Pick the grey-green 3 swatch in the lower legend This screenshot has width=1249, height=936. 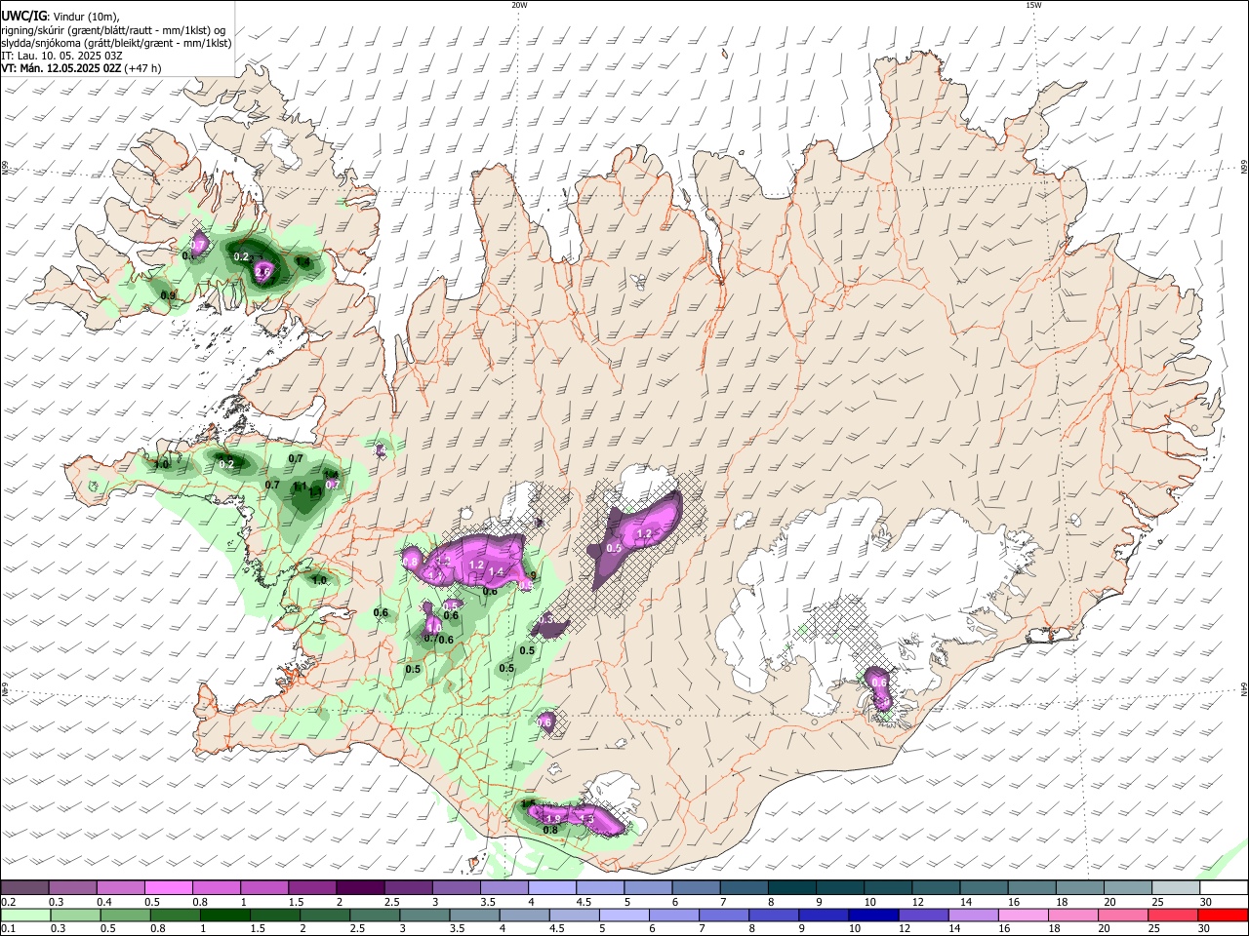click(x=424, y=915)
